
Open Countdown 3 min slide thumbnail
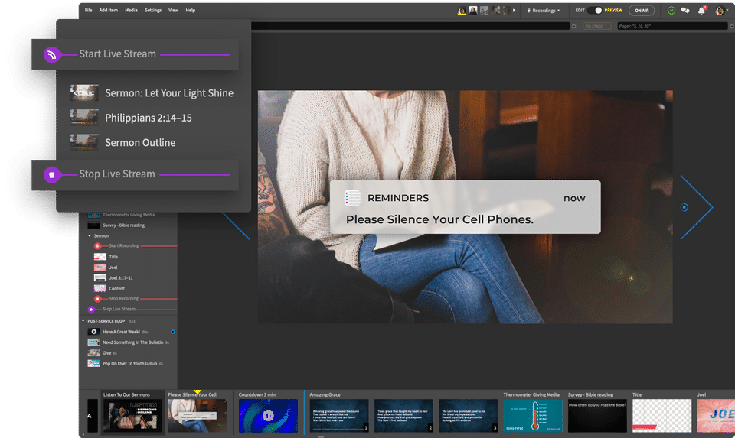click(x=268, y=416)
